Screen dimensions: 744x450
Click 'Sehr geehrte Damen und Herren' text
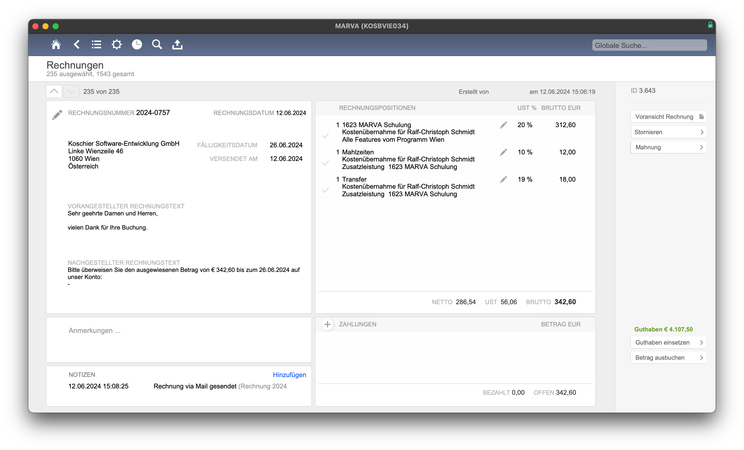tap(112, 213)
